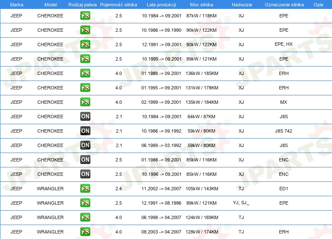Select the date range 08.2003 -> 04.2007
This screenshot has width=332, height=239.
click(x=161, y=232)
